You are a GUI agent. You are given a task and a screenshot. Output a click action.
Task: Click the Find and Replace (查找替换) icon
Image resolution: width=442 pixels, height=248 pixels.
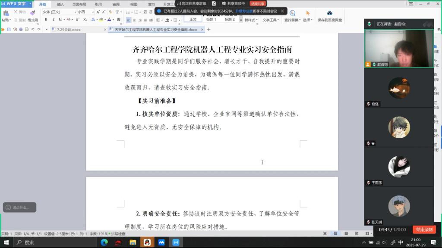pyautogui.click(x=292, y=14)
